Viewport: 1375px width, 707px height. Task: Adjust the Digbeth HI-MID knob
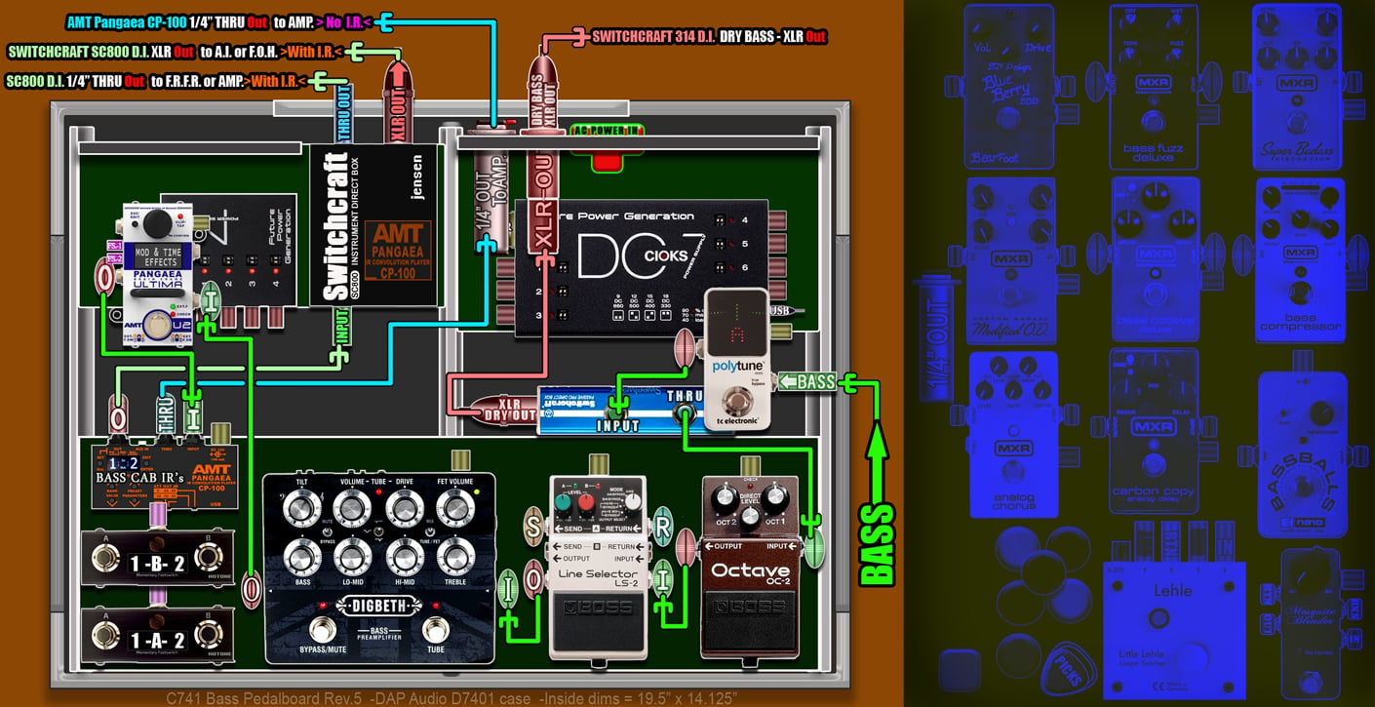coord(404,557)
